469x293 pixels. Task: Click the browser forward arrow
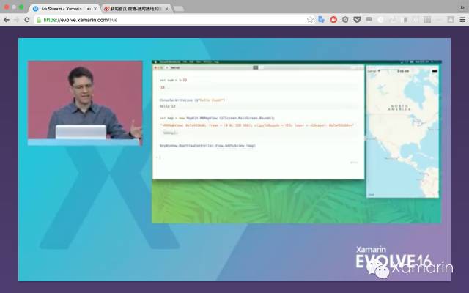click(x=16, y=20)
